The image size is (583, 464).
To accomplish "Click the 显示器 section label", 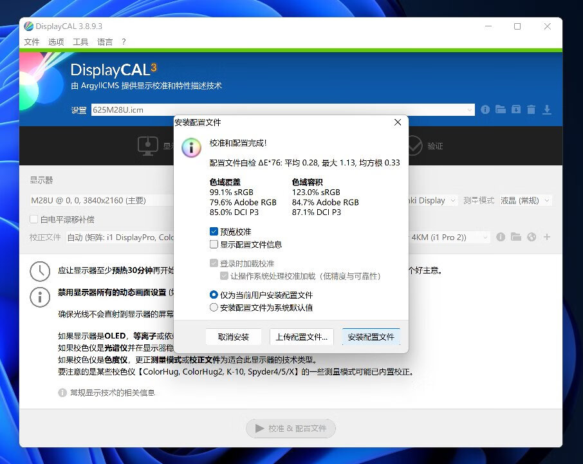I will coord(41,180).
